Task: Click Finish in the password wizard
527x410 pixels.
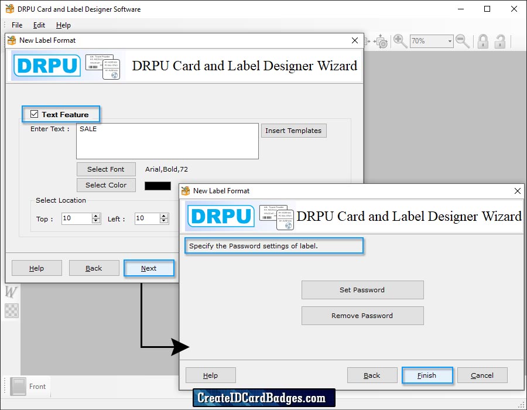Action: [x=427, y=375]
